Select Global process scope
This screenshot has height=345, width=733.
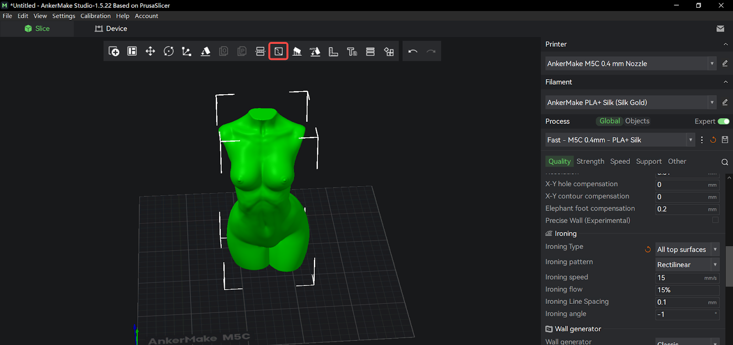point(609,121)
